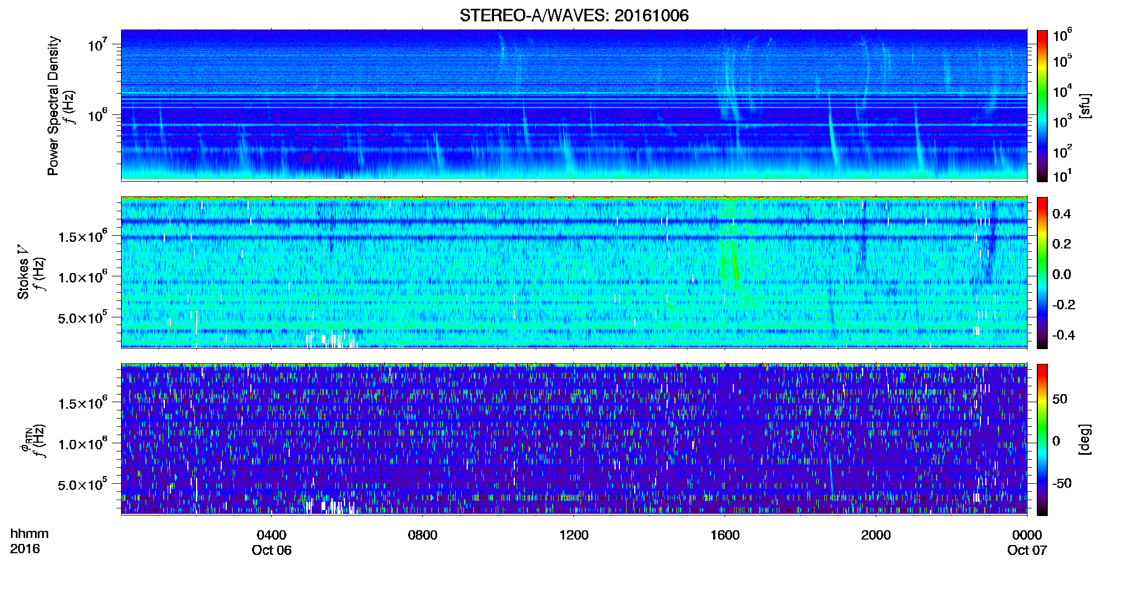Click the 1.5×10^6 tick on the φRTN axis
This screenshot has width=1148, height=591.
[83, 403]
